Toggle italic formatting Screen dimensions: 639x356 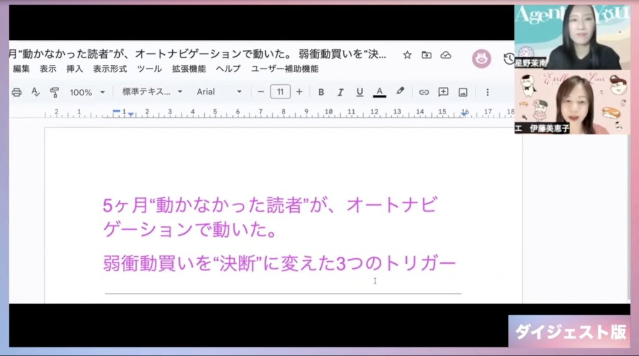340,92
